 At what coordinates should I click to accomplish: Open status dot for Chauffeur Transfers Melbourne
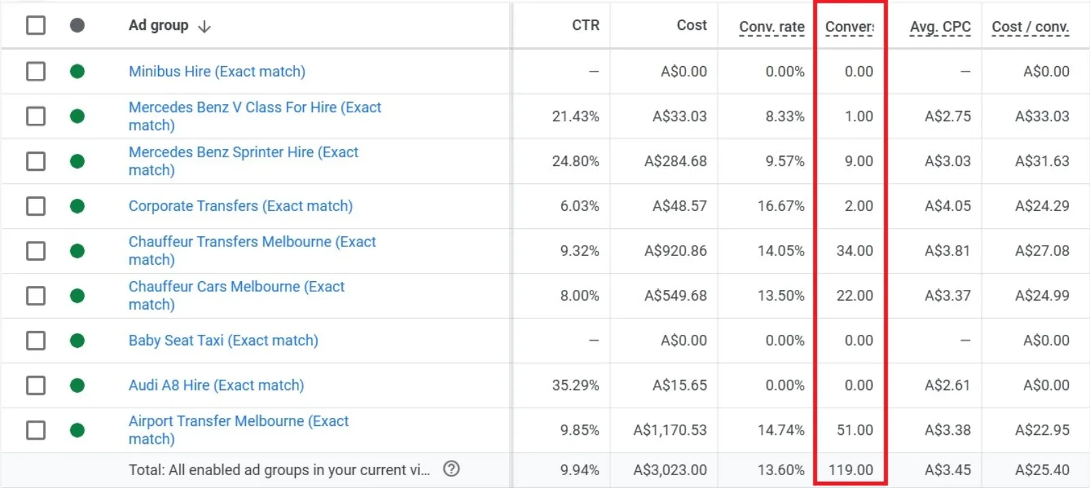(x=77, y=251)
